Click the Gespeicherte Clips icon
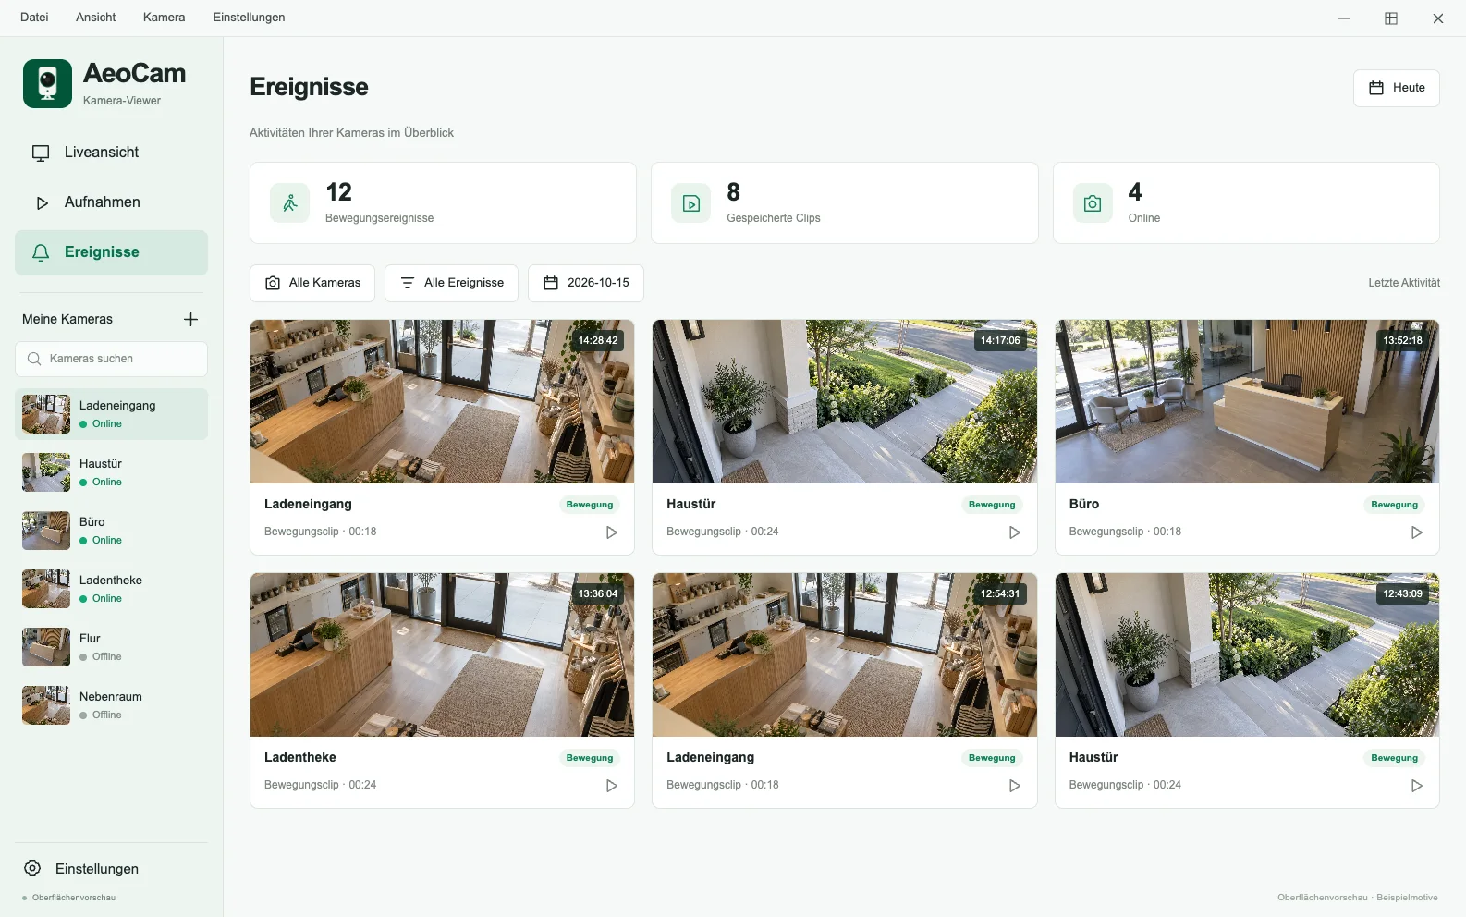Viewport: 1466px width, 917px height. coord(691,203)
